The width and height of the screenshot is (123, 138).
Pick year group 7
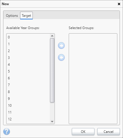28,85
